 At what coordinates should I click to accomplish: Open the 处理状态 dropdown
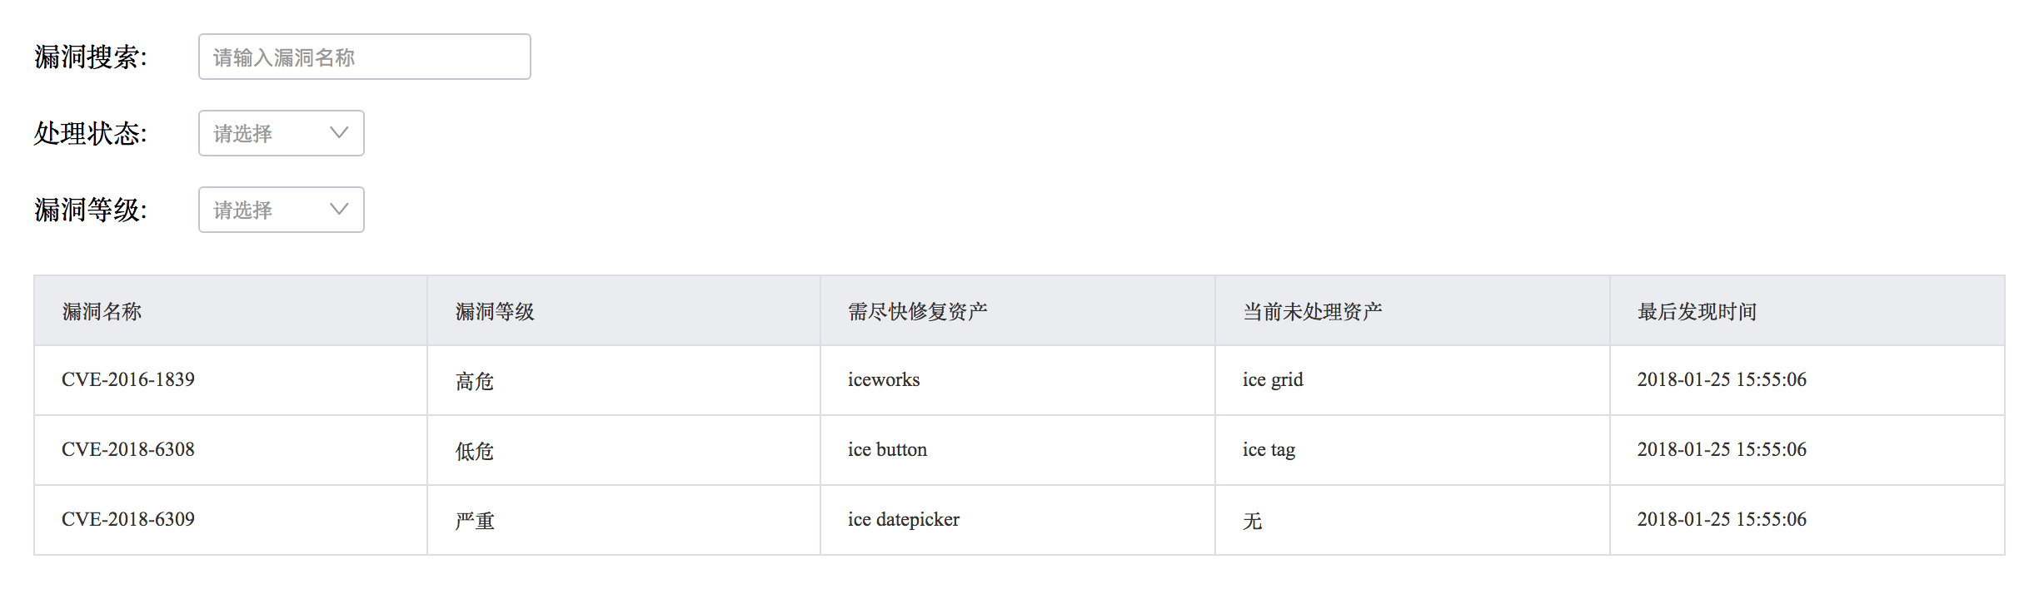[281, 134]
